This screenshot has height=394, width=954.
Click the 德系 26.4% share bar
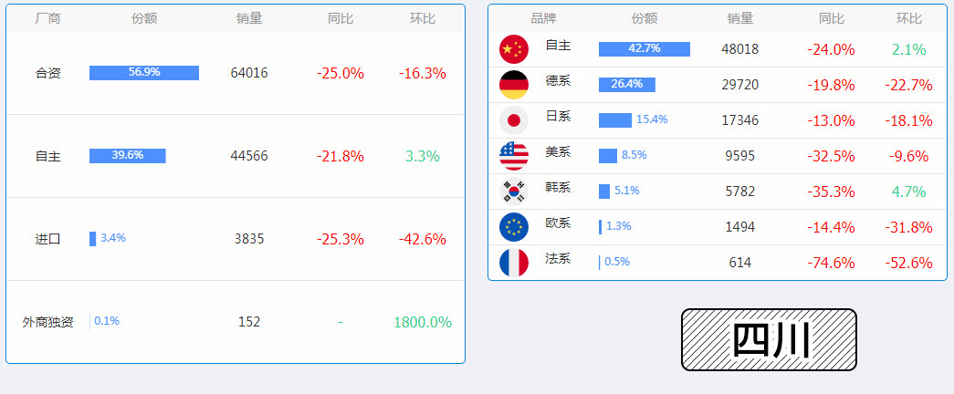[627, 85]
